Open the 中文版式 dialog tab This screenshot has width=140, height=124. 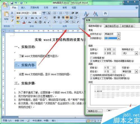coord(127,26)
